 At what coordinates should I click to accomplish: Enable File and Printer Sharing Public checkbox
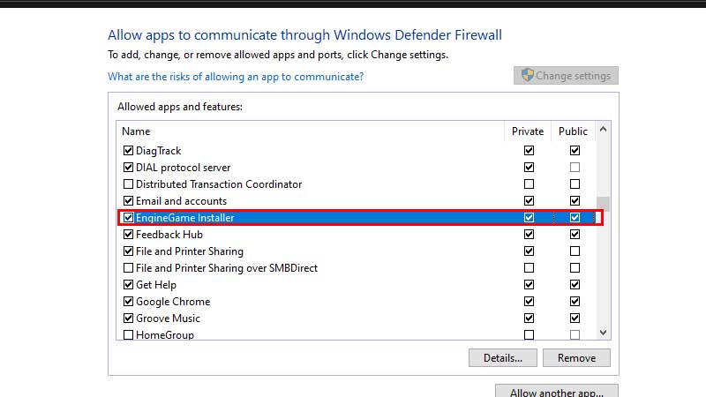click(x=575, y=251)
